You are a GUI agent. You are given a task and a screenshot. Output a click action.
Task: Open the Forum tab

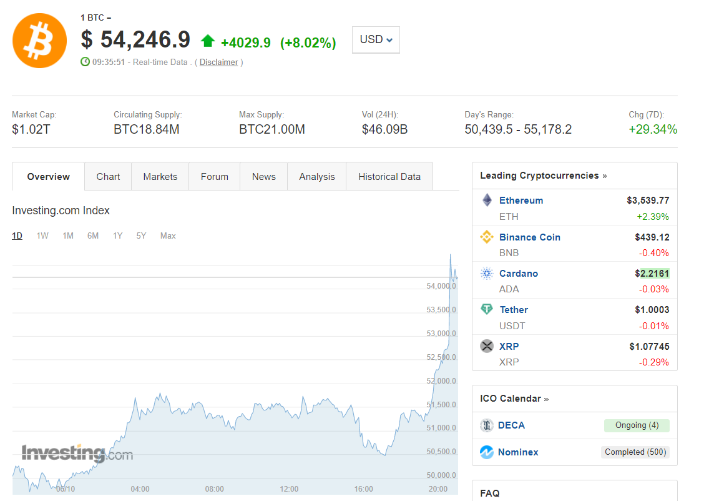tap(215, 177)
